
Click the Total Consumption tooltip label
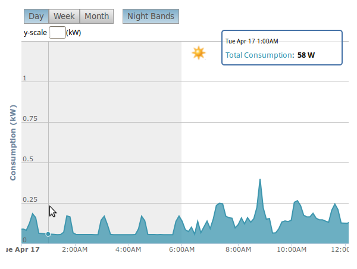pyautogui.click(x=259, y=55)
